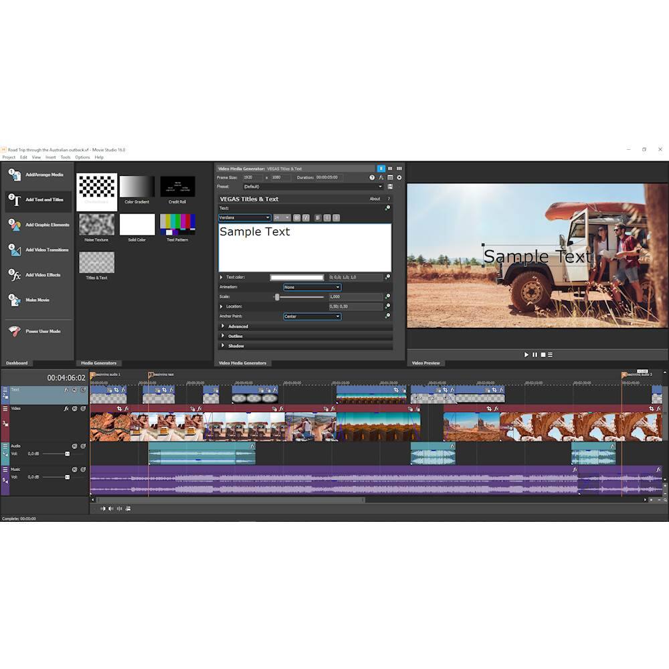
Task: Stop playback in the Video Preview
Action: click(543, 355)
